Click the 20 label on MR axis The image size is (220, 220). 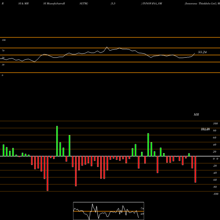(215, 152)
